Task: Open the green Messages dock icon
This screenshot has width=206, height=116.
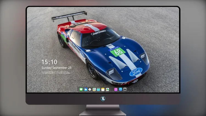Action: pyautogui.click(x=81, y=89)
